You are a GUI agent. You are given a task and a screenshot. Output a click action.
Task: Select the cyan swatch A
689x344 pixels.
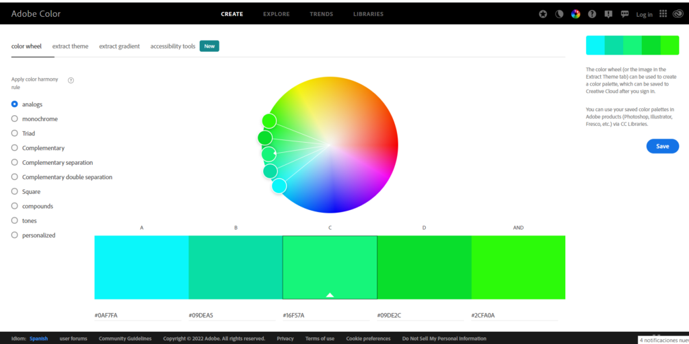click(141, 267)
